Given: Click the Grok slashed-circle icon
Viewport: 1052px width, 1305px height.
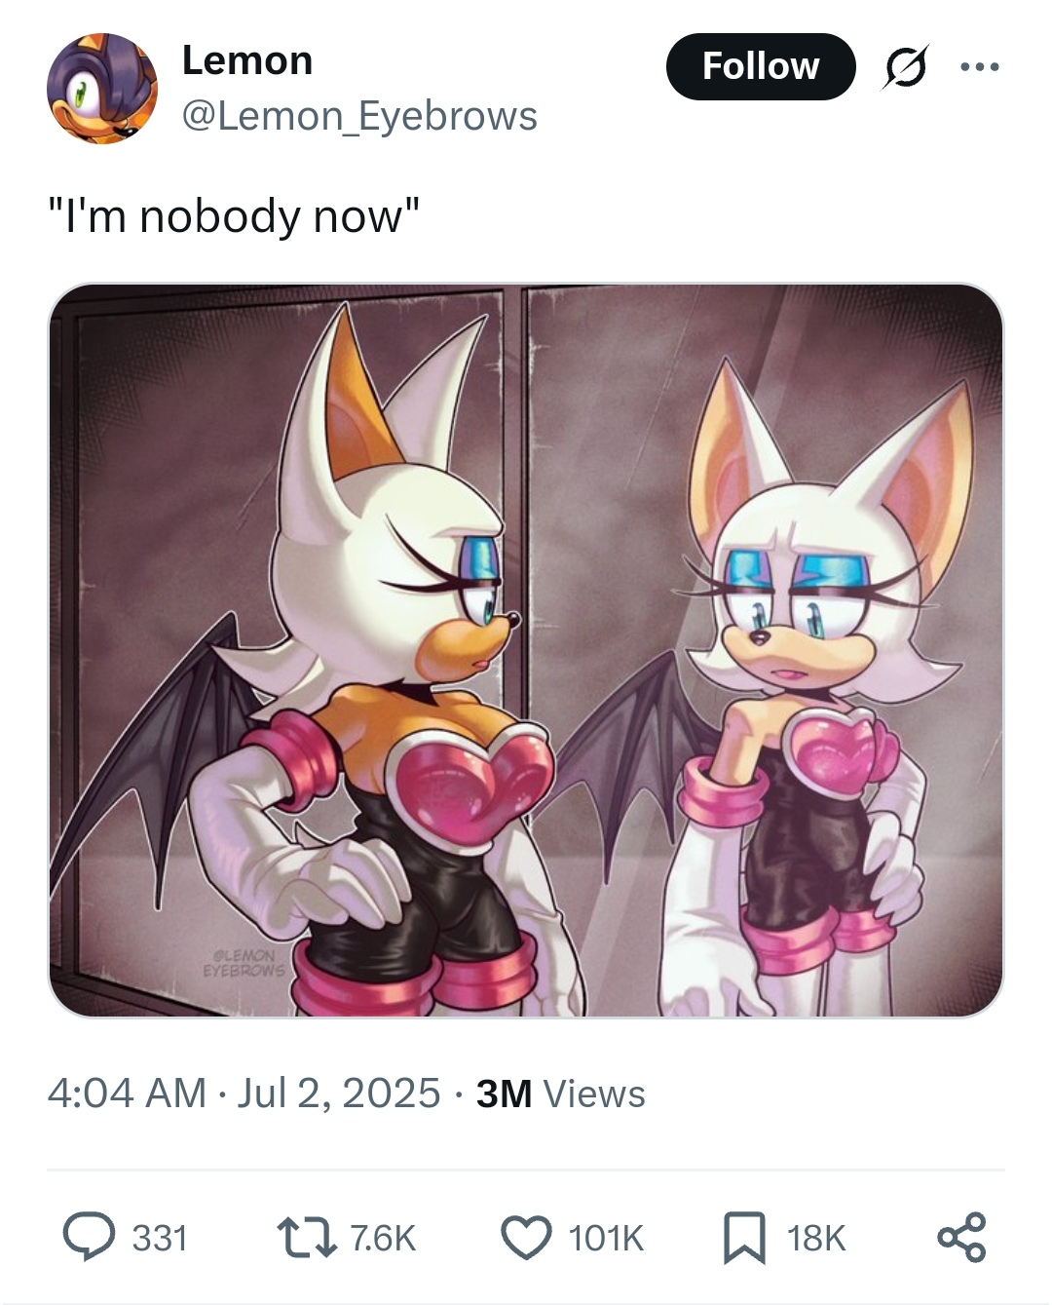Looking at the screenshot, I should click(906, 66).
